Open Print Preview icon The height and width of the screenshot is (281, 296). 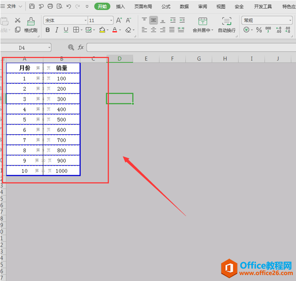pyautogui.click(x=59, y=6)
